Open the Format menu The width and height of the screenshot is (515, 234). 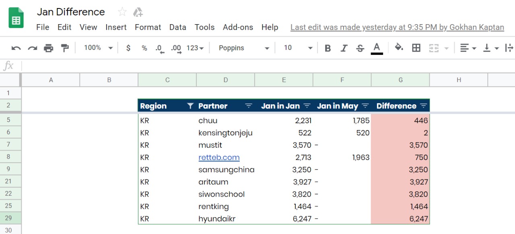(x=148, y=27)
